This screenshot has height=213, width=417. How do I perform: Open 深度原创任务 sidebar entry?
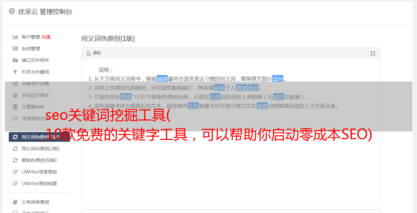click(x=35, y=118)
